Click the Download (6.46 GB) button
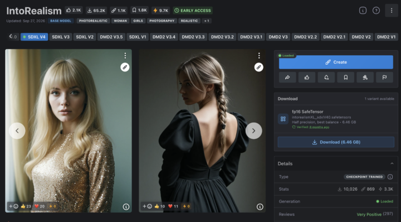Viewport: 401px width, 222px height. [x=336, y=142]
